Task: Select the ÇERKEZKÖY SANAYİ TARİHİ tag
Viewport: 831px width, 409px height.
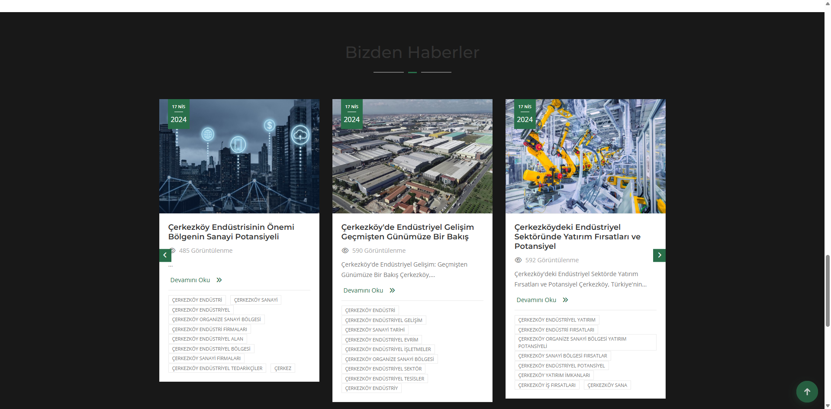Action: click(375, 330)
